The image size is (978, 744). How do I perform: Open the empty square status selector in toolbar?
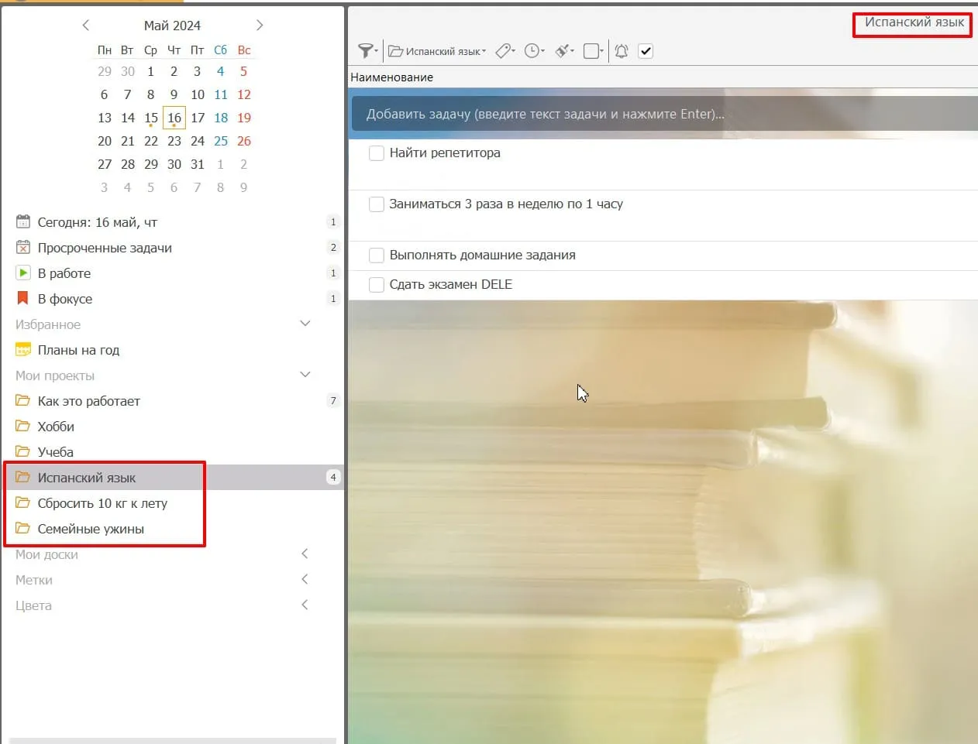click(x=593, y=51)
